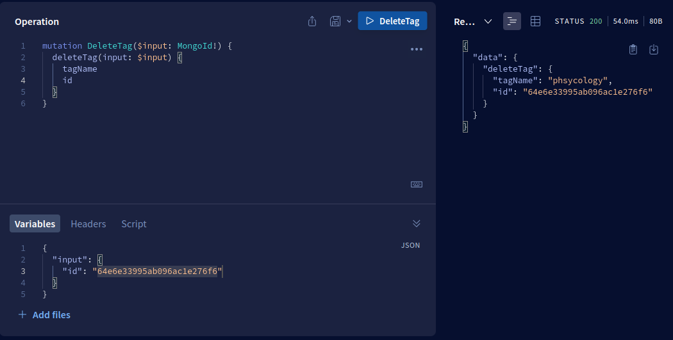Screen dimensions: 673x340
Task: Click the save operation disk icon
Action: [x=335, y=21]
